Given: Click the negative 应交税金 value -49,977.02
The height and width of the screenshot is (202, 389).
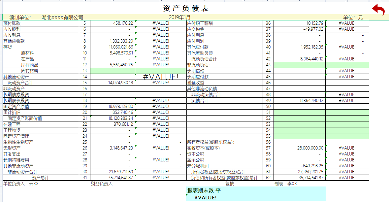Looking at the screenshot, I should pos(300,30).
